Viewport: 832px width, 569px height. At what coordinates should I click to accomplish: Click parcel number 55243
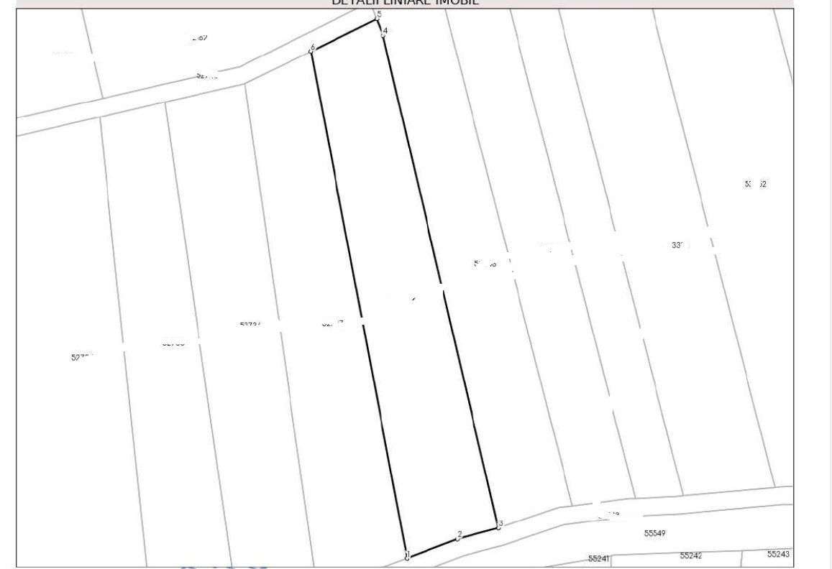click(778, 554)
